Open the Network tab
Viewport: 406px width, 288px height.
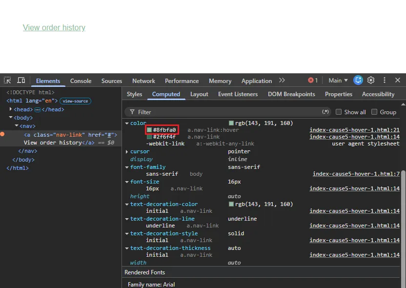[143, 81]
